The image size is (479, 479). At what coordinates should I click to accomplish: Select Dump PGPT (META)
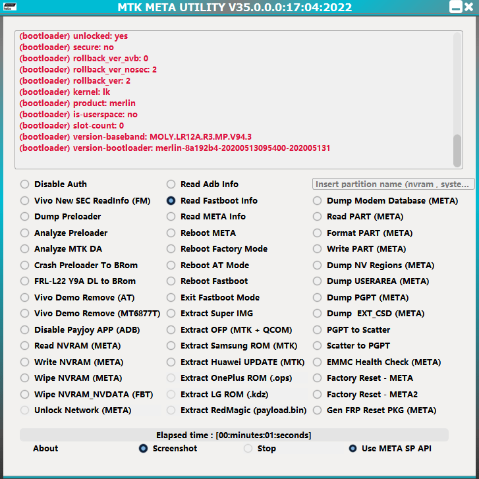click(x=318, y=298)
